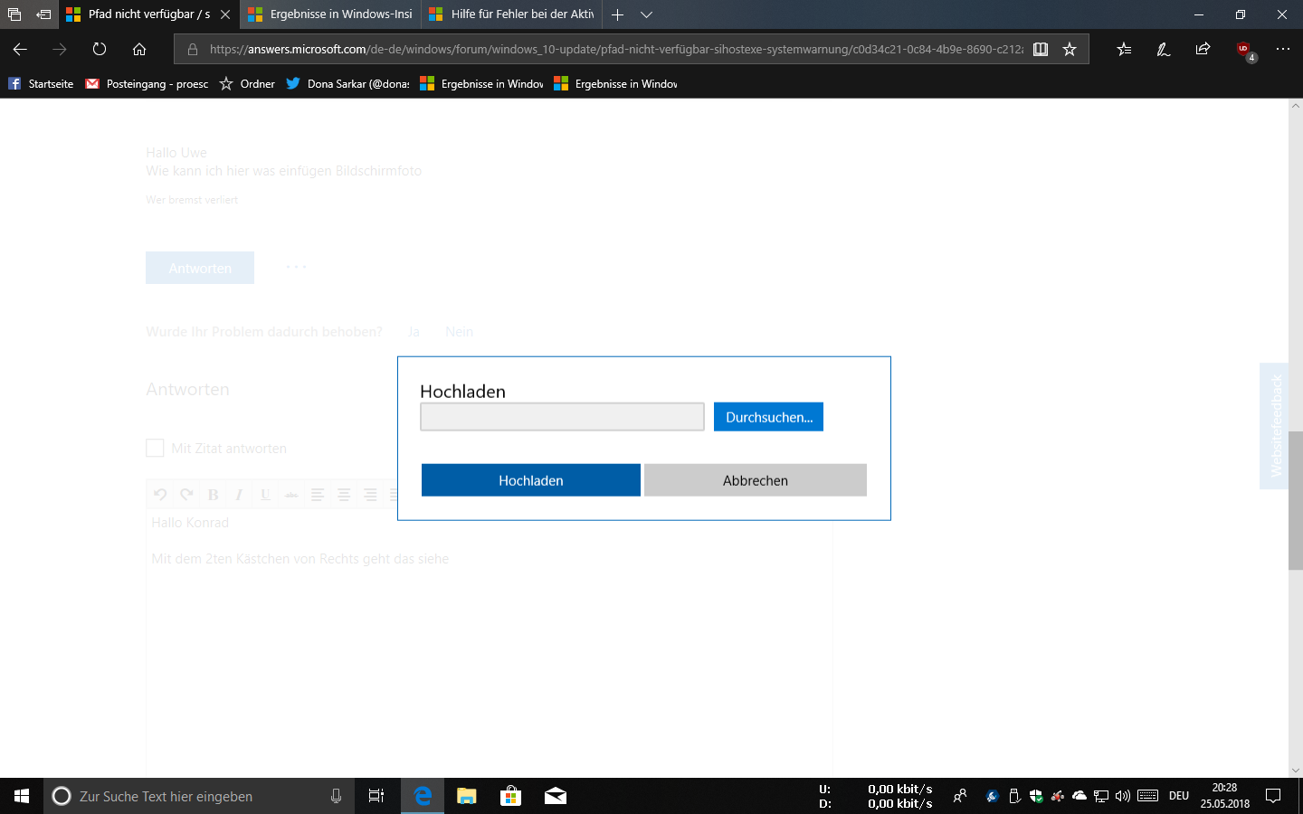The image size is (1303, 814).
Task: Set these tabs aside icon
Action: click(x=43, y=14)
